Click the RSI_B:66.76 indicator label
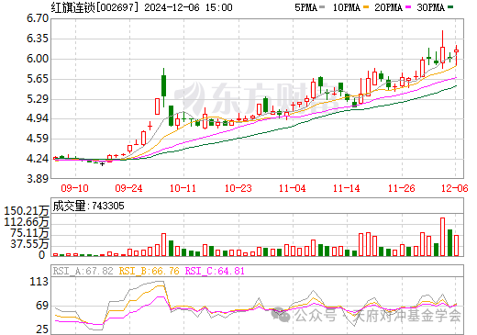Image resolution: width=477 pixels, height=335 pixels. (x=149, y=271)
